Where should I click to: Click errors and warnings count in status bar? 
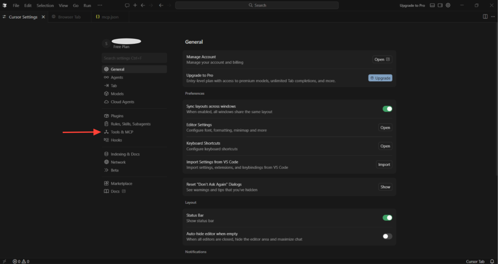pos(21,262)
